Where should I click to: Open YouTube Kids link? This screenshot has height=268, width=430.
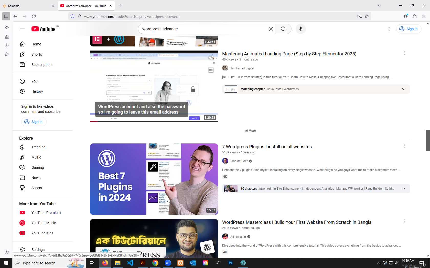point(43,233)
